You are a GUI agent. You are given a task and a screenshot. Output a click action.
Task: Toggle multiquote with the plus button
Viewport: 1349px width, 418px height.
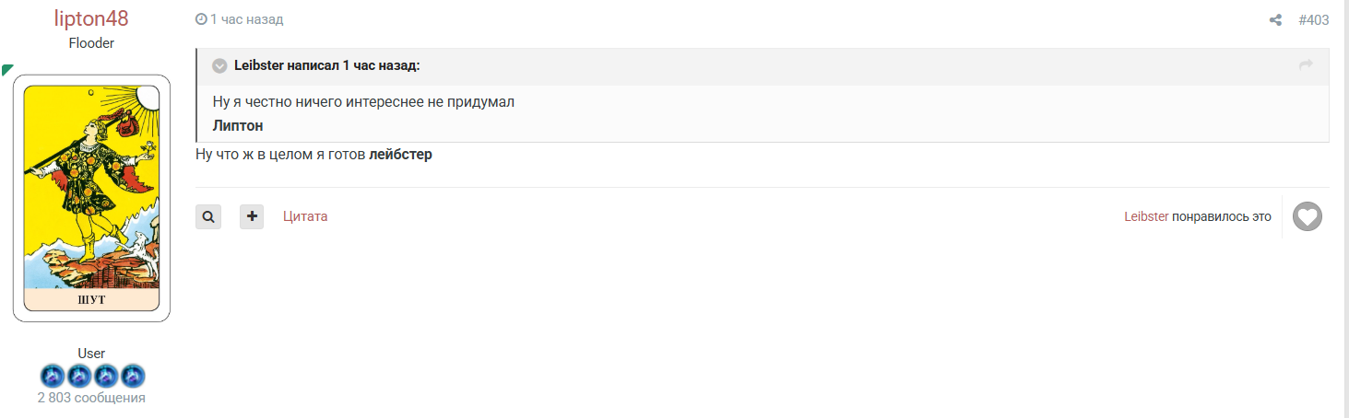[252, 217]
